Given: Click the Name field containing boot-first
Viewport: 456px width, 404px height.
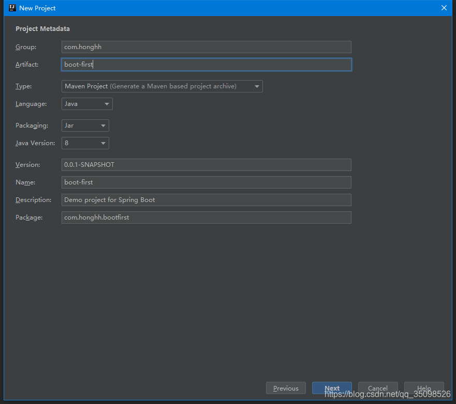Looking at the screenshot, I should pos(206,182).
